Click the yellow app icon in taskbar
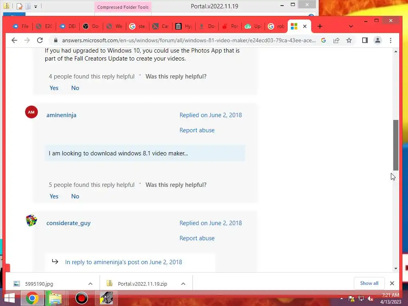The width and height of the screenshot is (408, 306). click(x=106, y=298)
